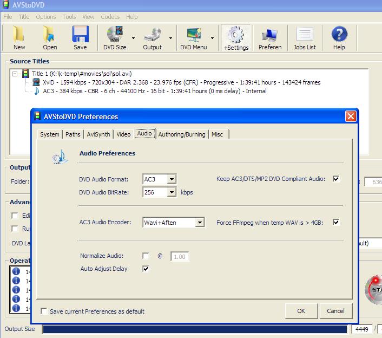Open the View menu

coord(88,17)
